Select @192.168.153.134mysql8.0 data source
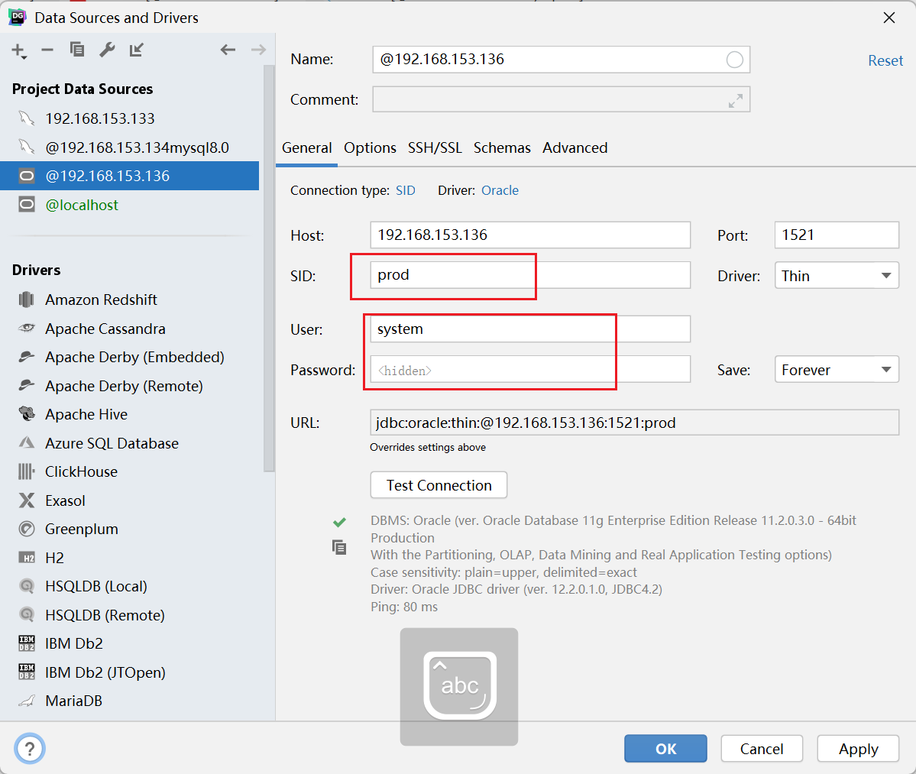The image size is (916, 774). pos(130,147)
